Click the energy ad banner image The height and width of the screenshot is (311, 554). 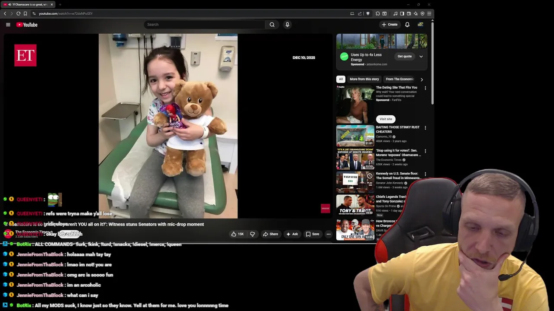tap(382, 41)
